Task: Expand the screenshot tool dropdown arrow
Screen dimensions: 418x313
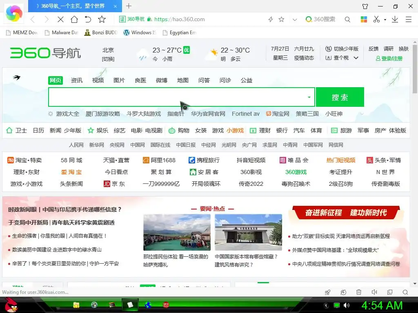Action: [x=385, y=20]
